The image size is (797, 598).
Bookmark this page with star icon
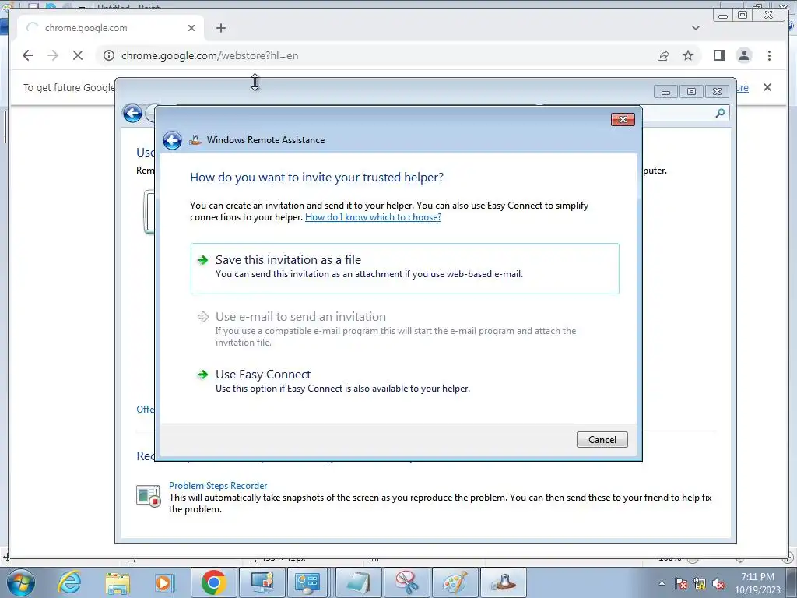[x=688, y=55]
